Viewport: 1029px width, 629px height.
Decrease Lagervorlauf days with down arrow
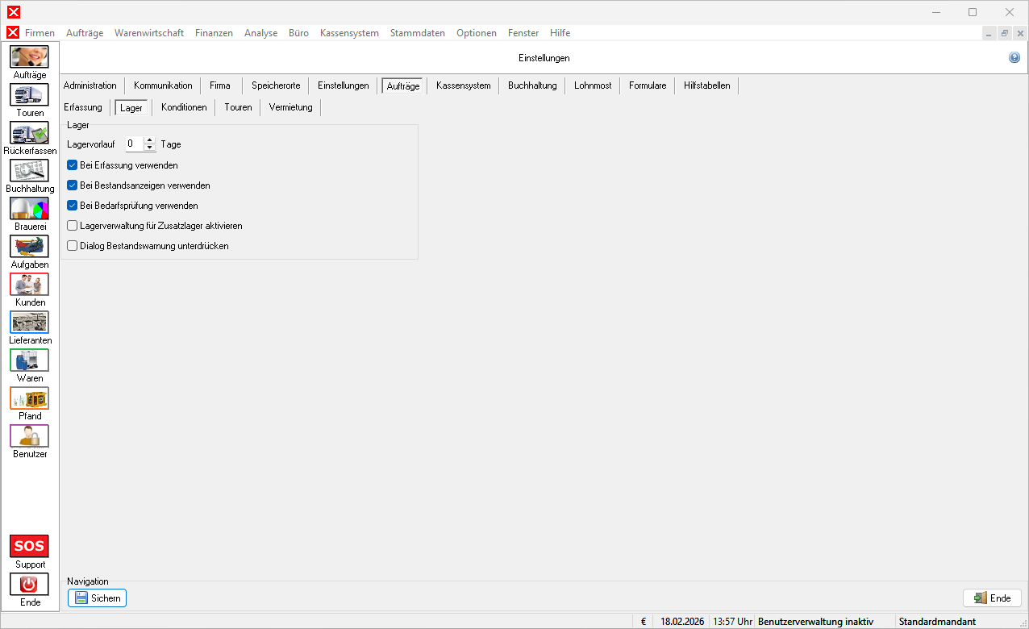point(149,148)
